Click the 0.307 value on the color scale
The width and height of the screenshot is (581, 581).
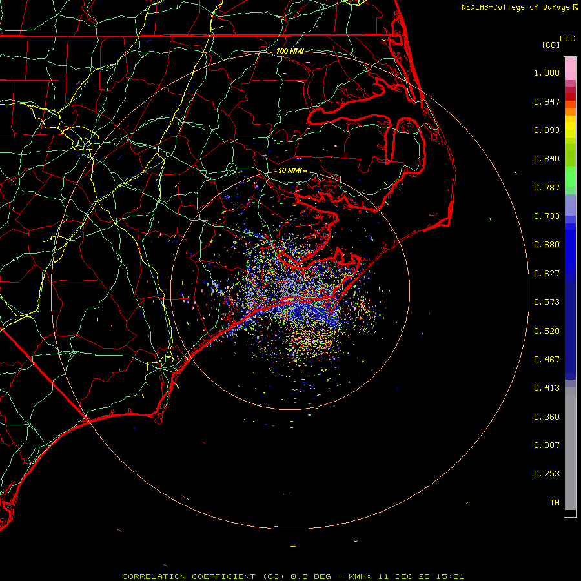(547, 445)
